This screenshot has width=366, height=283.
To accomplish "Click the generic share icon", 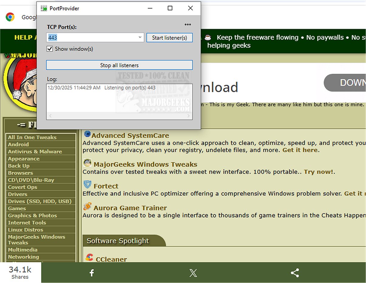I will click(295, 273).
